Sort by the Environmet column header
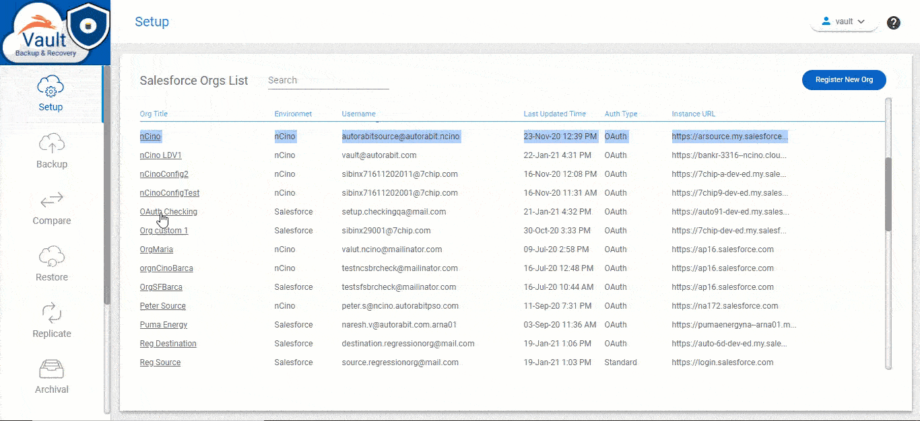The width and height of the screenshot is (920, 421). [x=293, y=114]
